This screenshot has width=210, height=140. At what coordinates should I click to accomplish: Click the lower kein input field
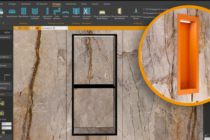pyautogui.click(x=7, y=128)
